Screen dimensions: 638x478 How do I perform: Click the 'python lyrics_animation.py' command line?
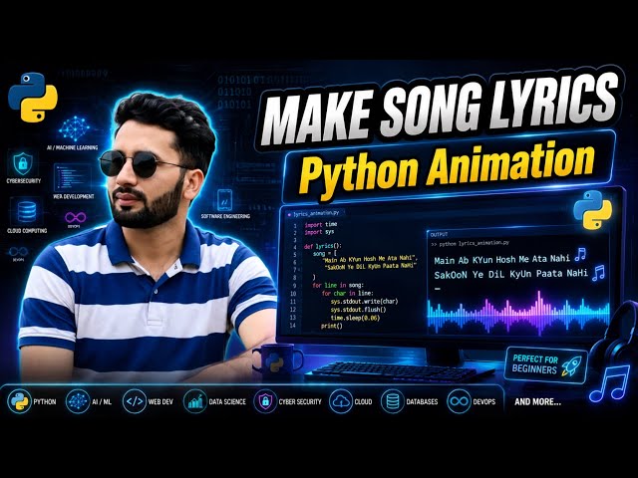click(470, 243)
